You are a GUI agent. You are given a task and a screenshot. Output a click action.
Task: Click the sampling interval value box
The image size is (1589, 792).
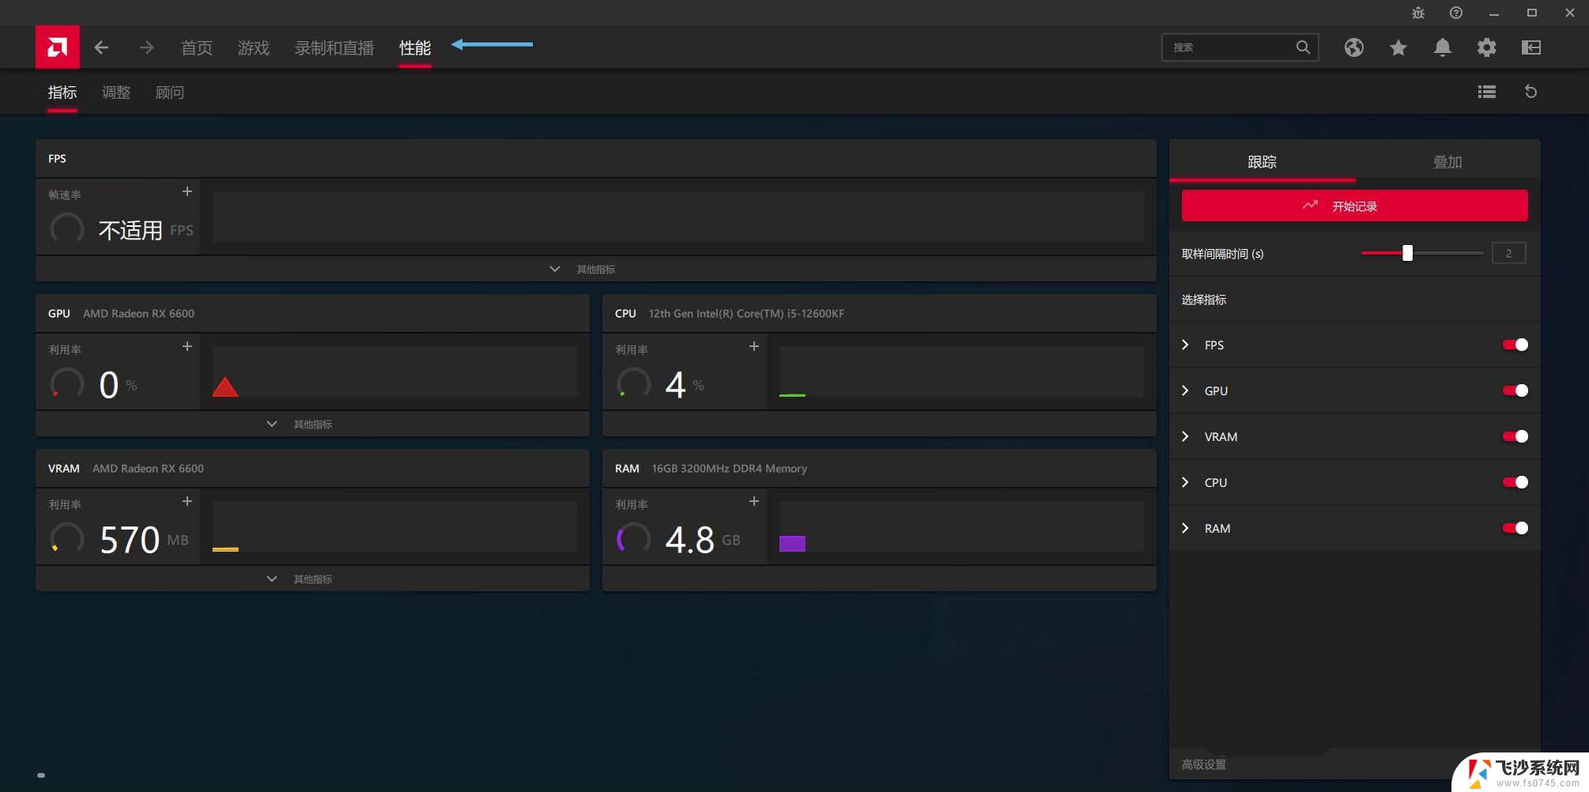tap(1508, 253)
